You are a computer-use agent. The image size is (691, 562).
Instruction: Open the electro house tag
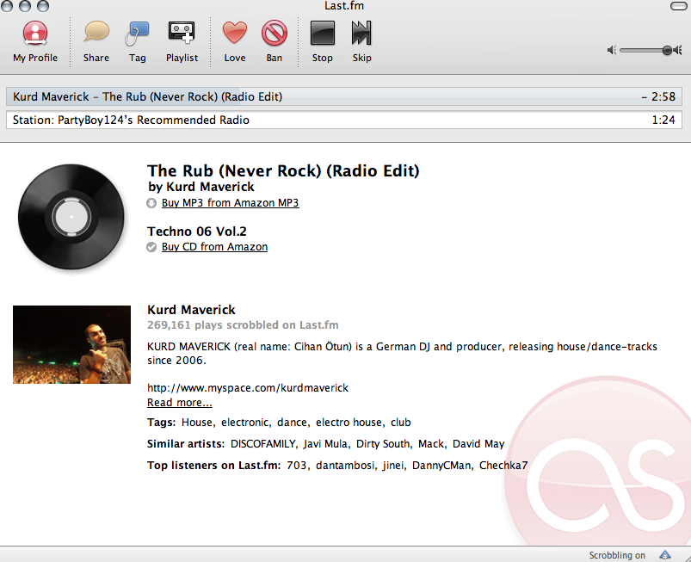point(349,423)
